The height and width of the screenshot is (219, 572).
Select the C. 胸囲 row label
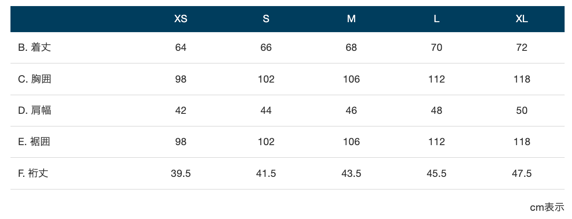pyautogui.click(x=34, y=79)
